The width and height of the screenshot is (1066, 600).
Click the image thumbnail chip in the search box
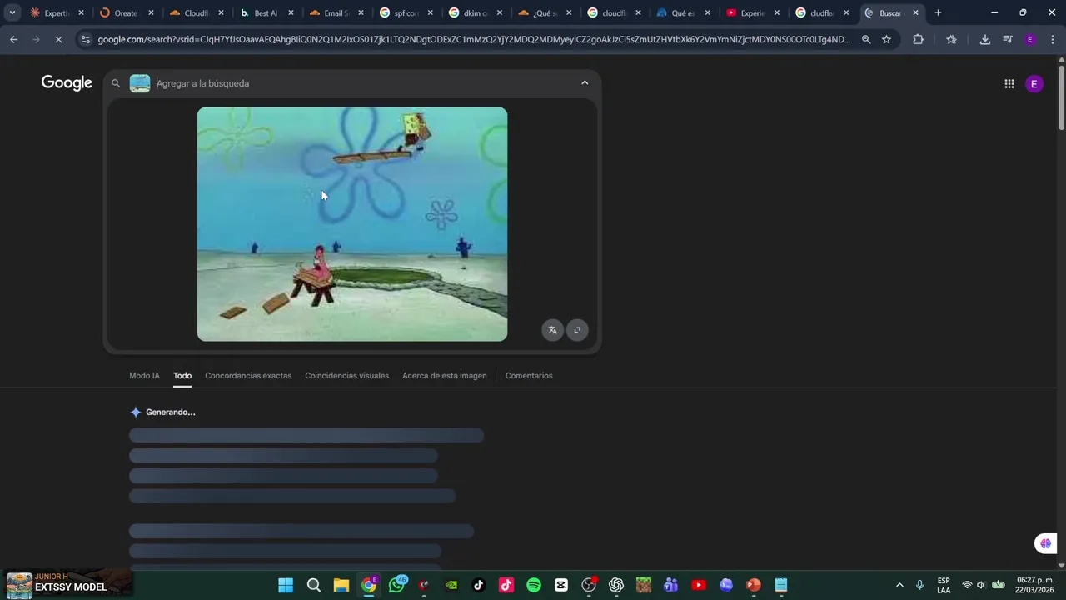tap(140, 83)
